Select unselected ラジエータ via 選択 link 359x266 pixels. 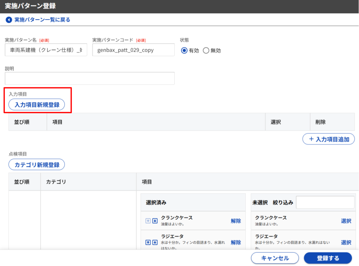(x=346, y=242)
